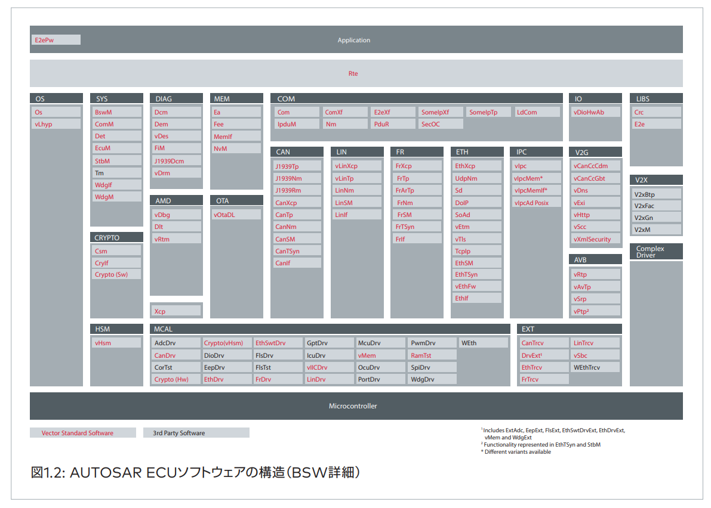Select the 3rd Party Software legend
Viewport: 711px width, 508px height.
pos(196,433)
